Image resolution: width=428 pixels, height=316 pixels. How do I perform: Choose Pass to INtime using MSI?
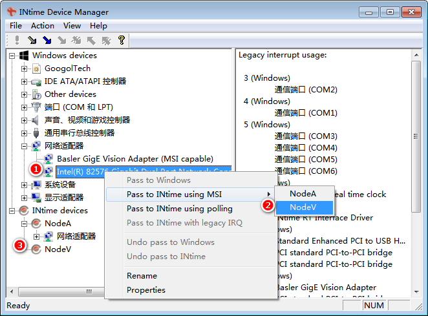pyautogui.click(x=190, y=195)
